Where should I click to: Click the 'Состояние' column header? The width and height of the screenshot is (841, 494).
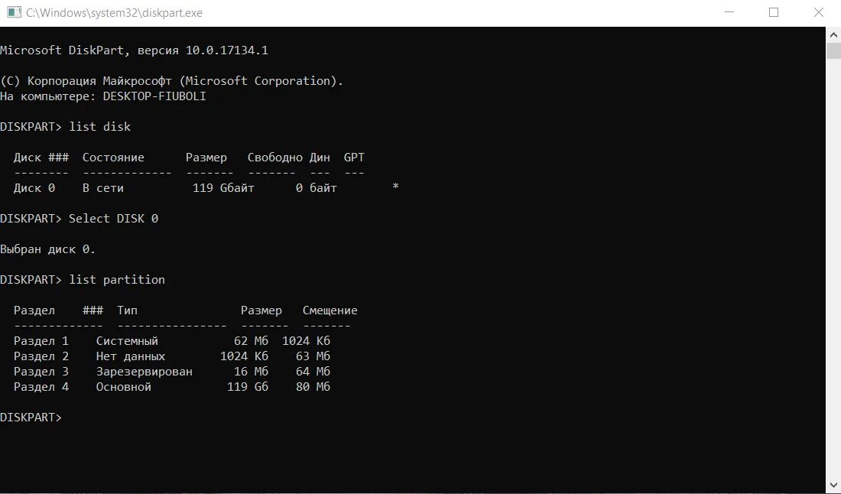(x=113, y=158)
